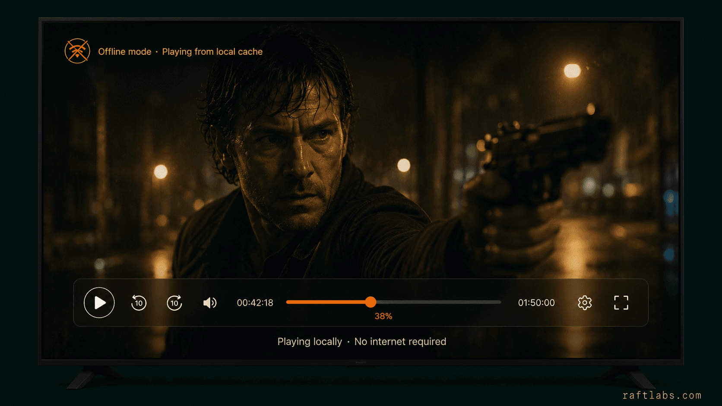This screenshot has width=722, height=406.
Task: Click the play button
Action: 99,302
